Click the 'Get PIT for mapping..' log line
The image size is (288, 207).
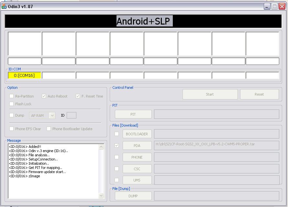36,168
